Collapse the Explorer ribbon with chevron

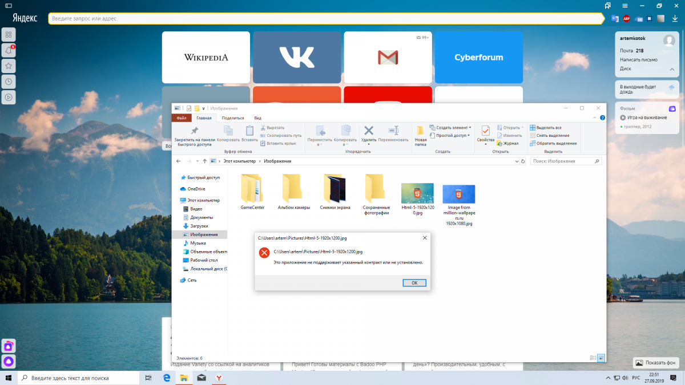coord(595,118)
